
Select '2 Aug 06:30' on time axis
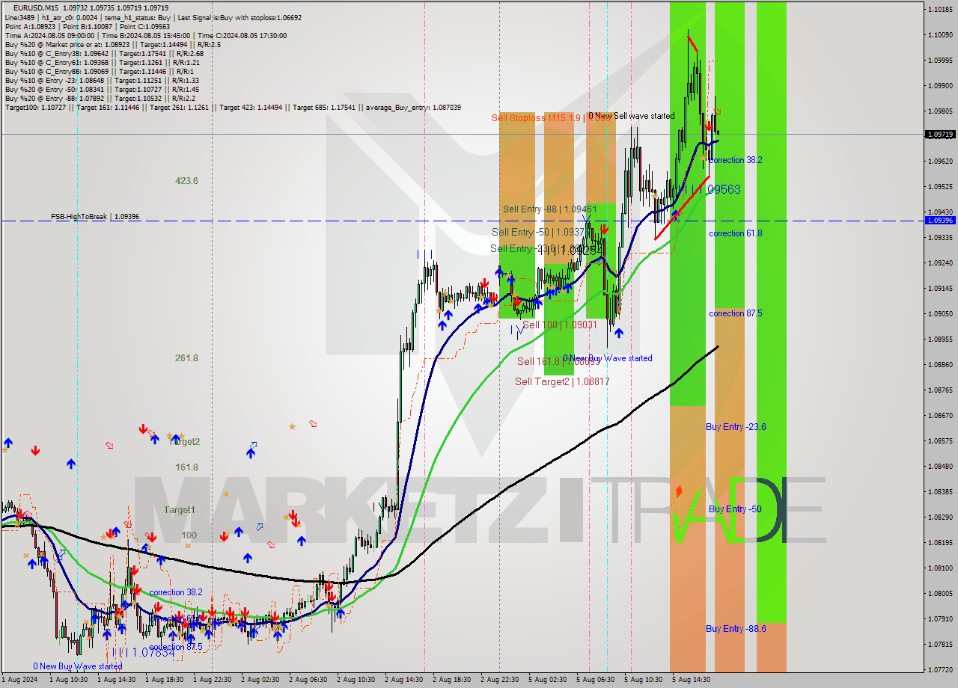pyautogui.click(x=308, y=680)
